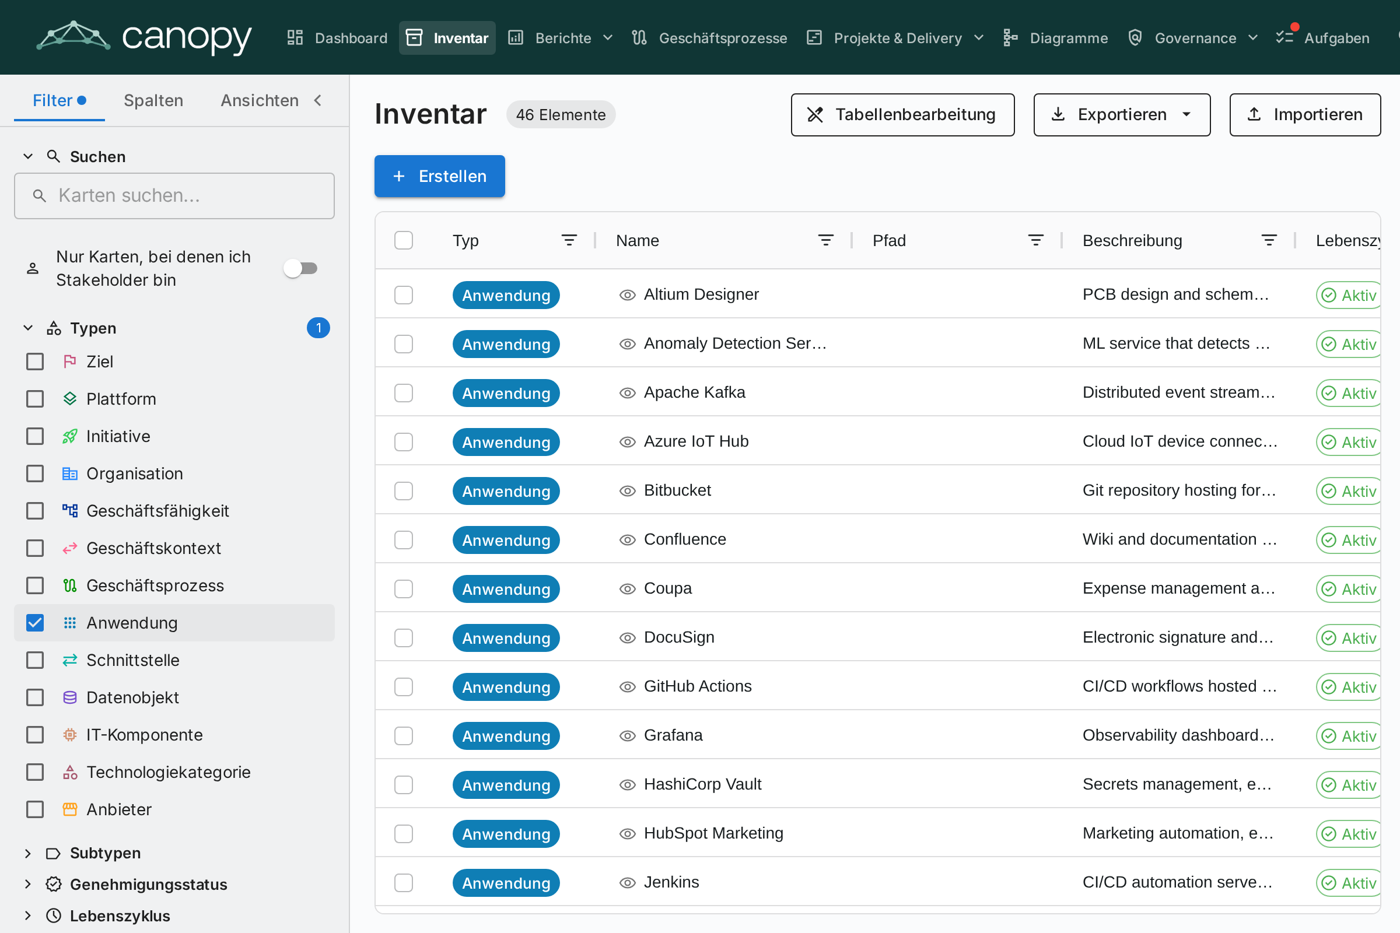This screenshot has width=1400, height=933.
Task: Open the Beschreibung column filter icon
Action: (x=1269, y=240)
